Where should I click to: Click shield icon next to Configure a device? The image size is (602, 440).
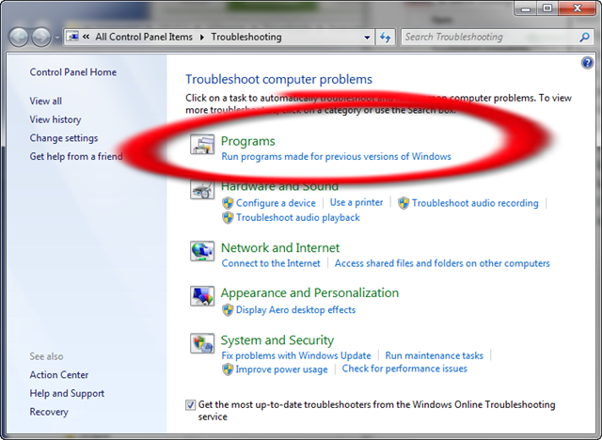pyautogui.click(x=228, y=203)
